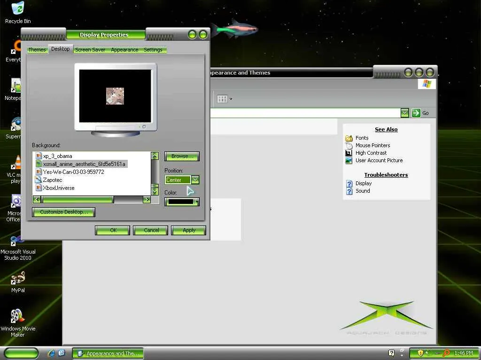Confirm with the OK button
This screenshot has width=481, height=360.
click(x=113, y=230)
